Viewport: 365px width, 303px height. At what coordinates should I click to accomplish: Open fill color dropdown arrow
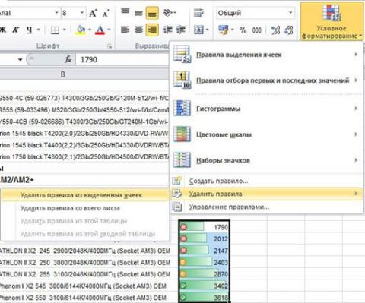pos(90,30)
